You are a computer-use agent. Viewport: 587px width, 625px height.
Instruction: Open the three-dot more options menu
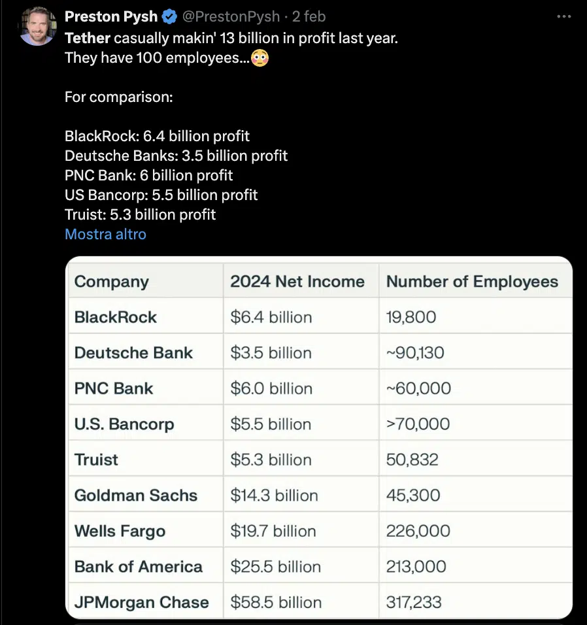point(563,16)
